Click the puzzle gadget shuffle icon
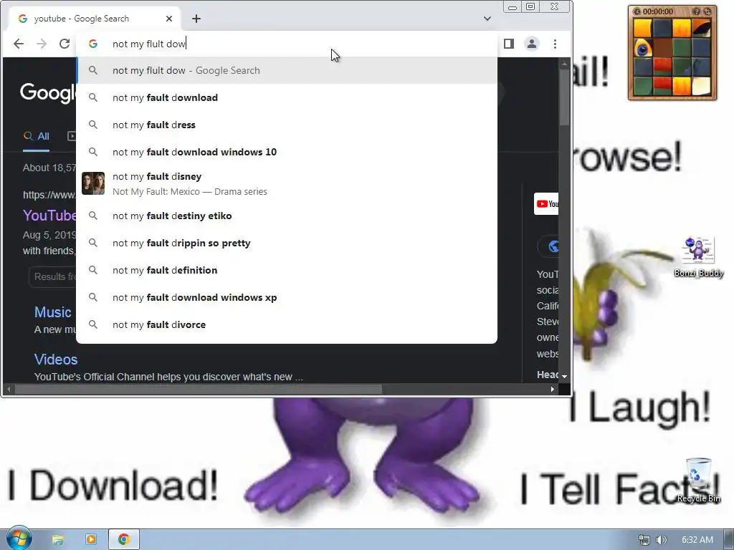 tap(707, 11)
